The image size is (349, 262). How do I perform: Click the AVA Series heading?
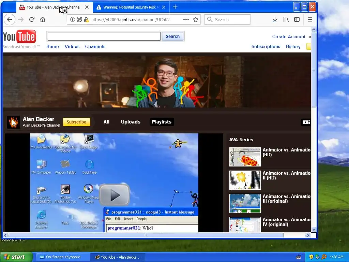pos(241,140)
